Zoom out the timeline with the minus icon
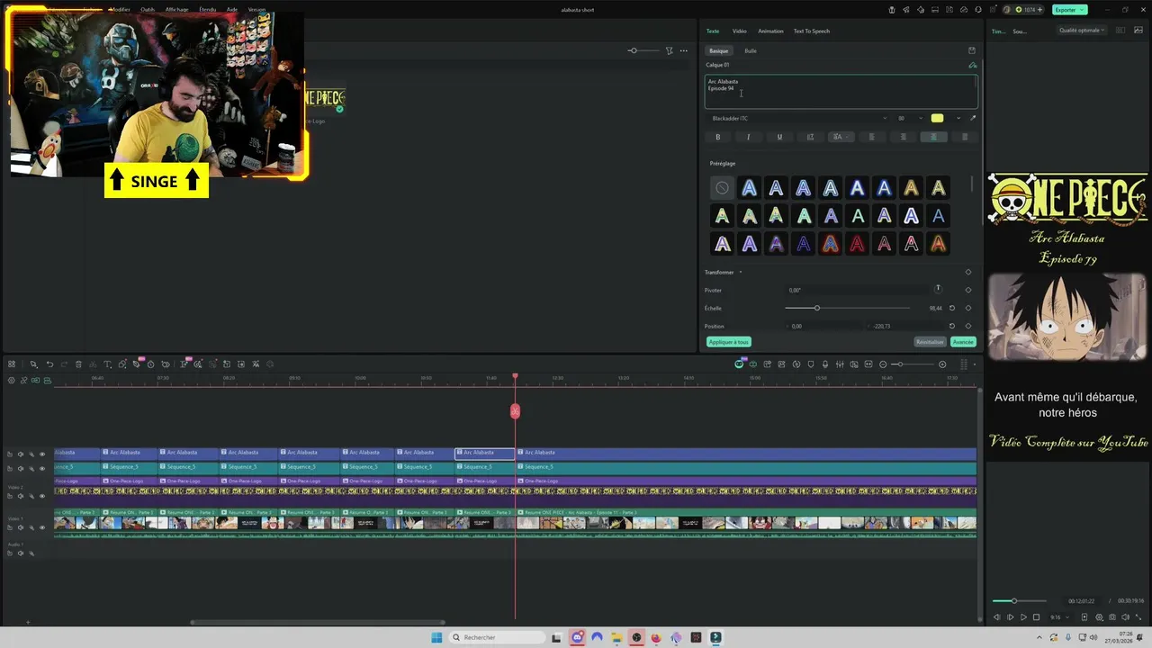This screenshot has width=1152, height=648. click(x=883, y=364)
